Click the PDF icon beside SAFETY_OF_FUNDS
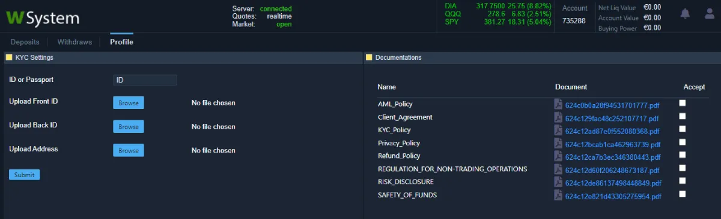 tap(558, 195)
